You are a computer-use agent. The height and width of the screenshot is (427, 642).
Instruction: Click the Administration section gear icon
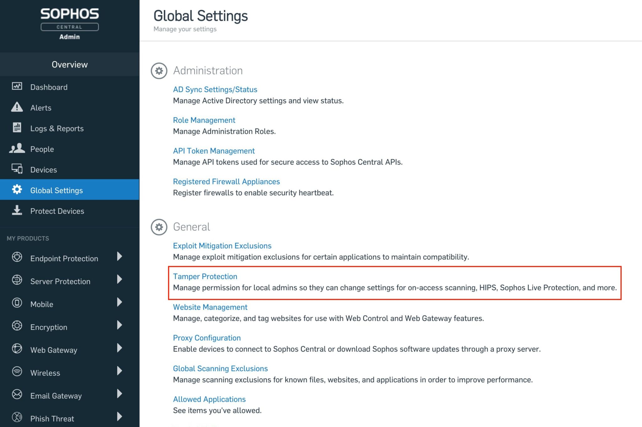tap(159, 71)
